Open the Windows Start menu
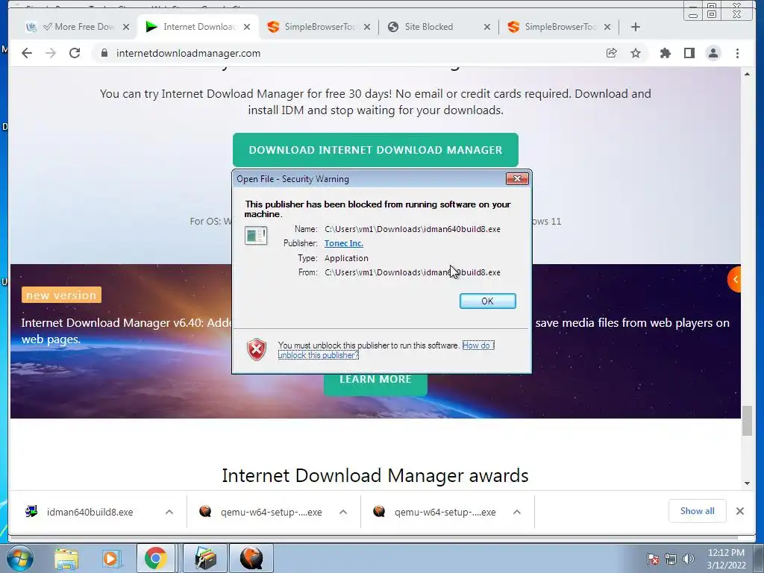764x573 pixels. coord(19,558)
